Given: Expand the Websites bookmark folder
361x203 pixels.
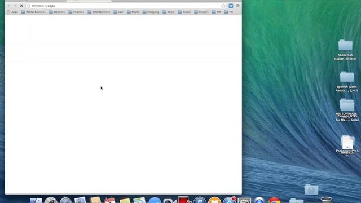Looking at the screenshot, I should [x=57, y=12].
